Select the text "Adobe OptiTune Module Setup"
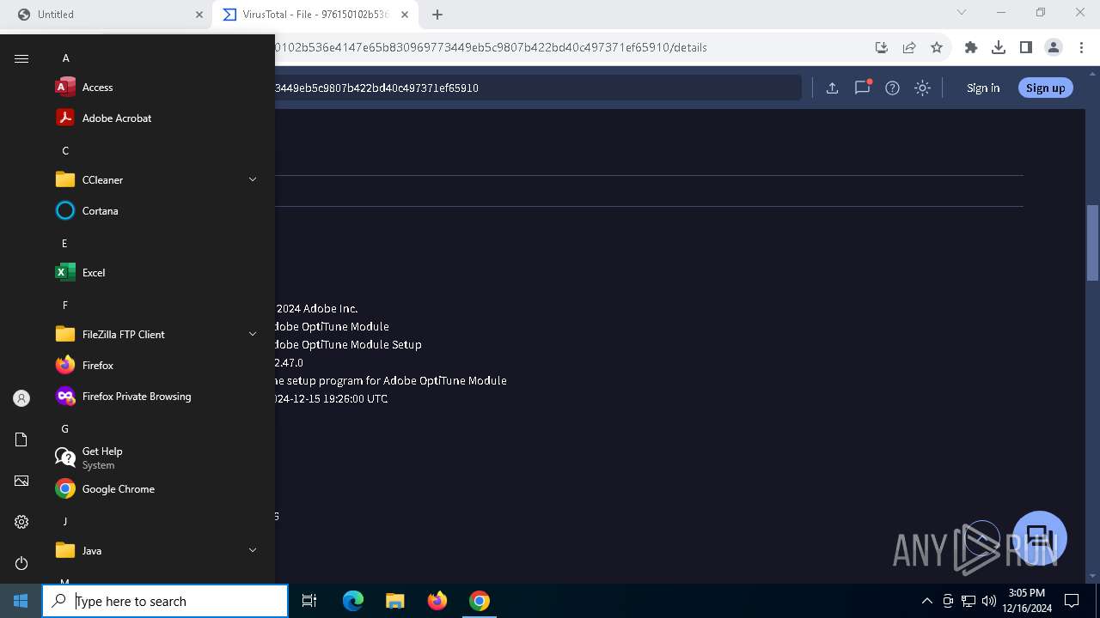 [348, 344]
